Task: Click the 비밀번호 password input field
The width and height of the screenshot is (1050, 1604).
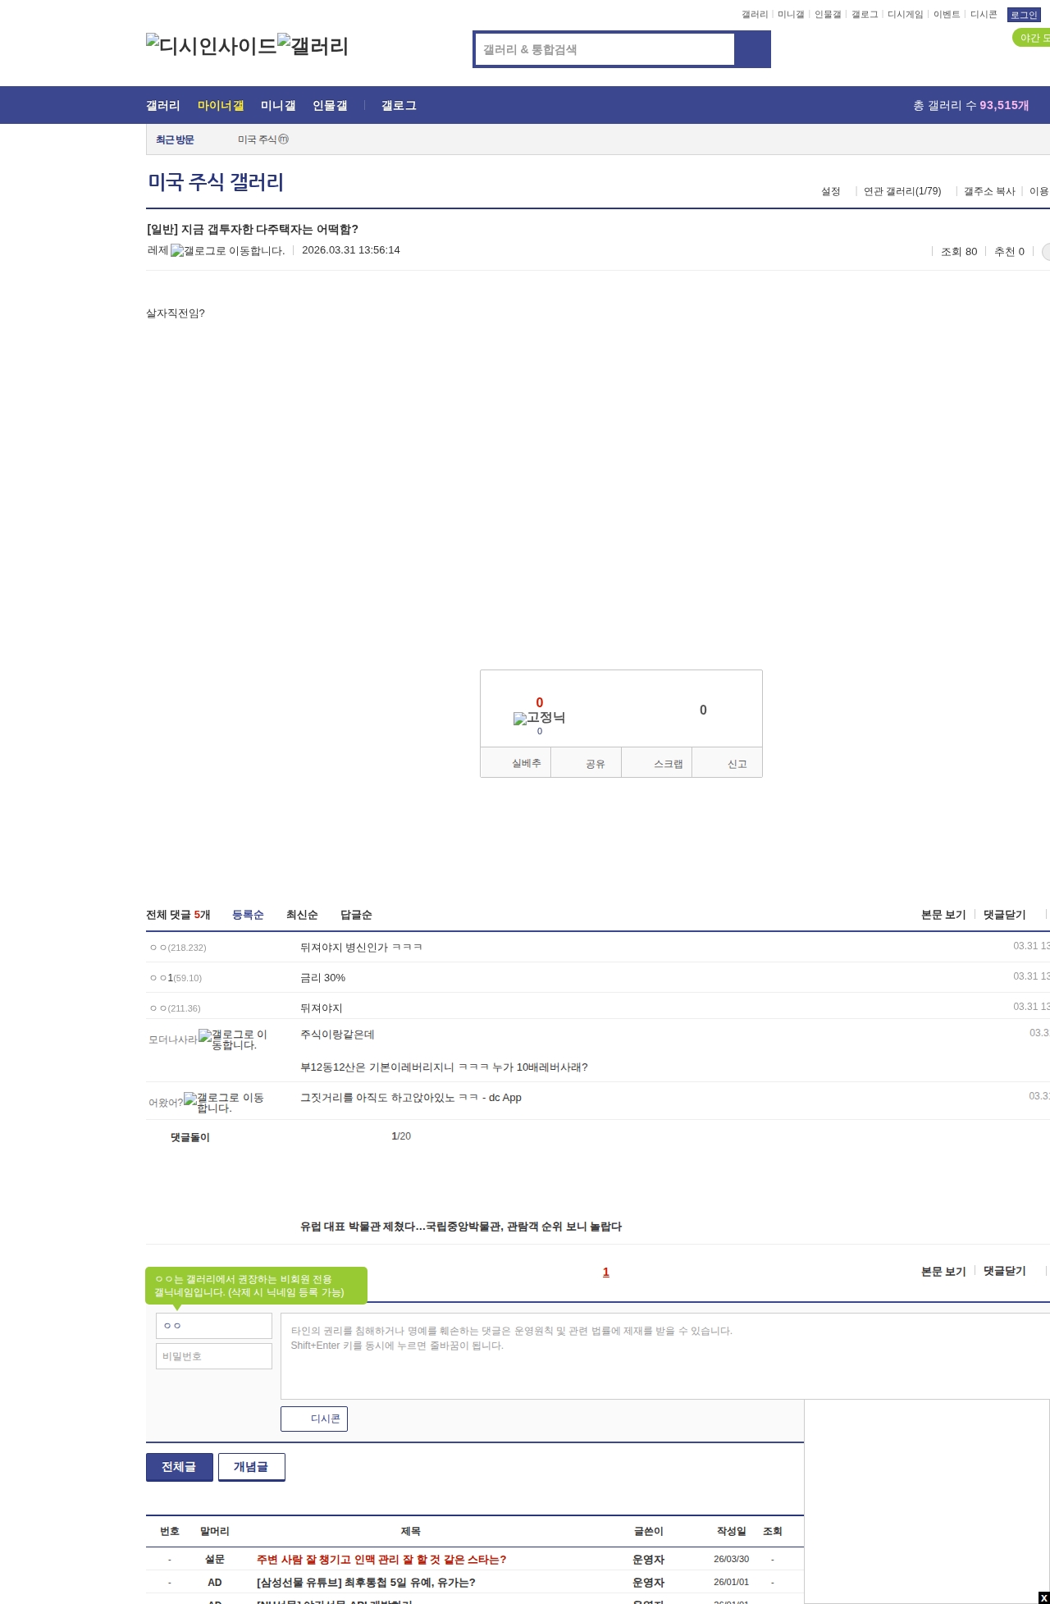Action: tap(214, 1356)
